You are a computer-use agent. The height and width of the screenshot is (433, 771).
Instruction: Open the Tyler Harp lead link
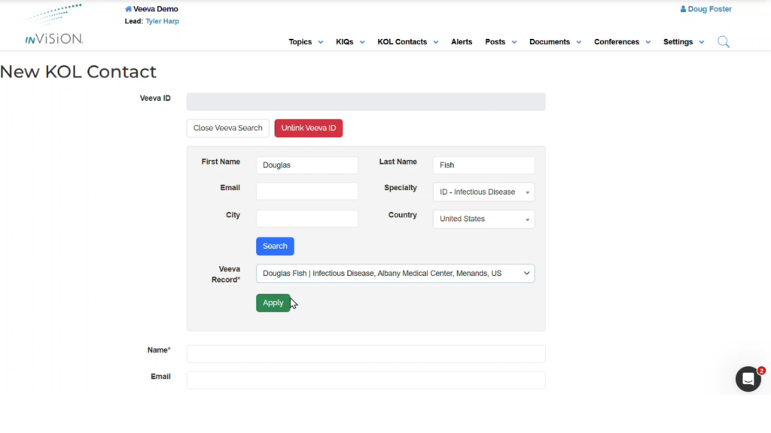[x=162, y=22]
